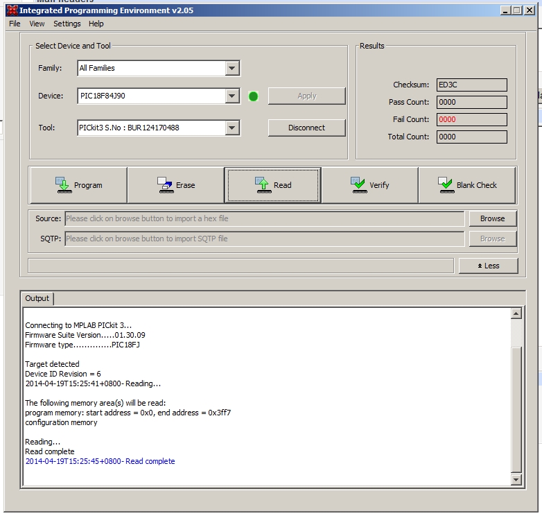Click the red application icon in title bar

point(12,10)
